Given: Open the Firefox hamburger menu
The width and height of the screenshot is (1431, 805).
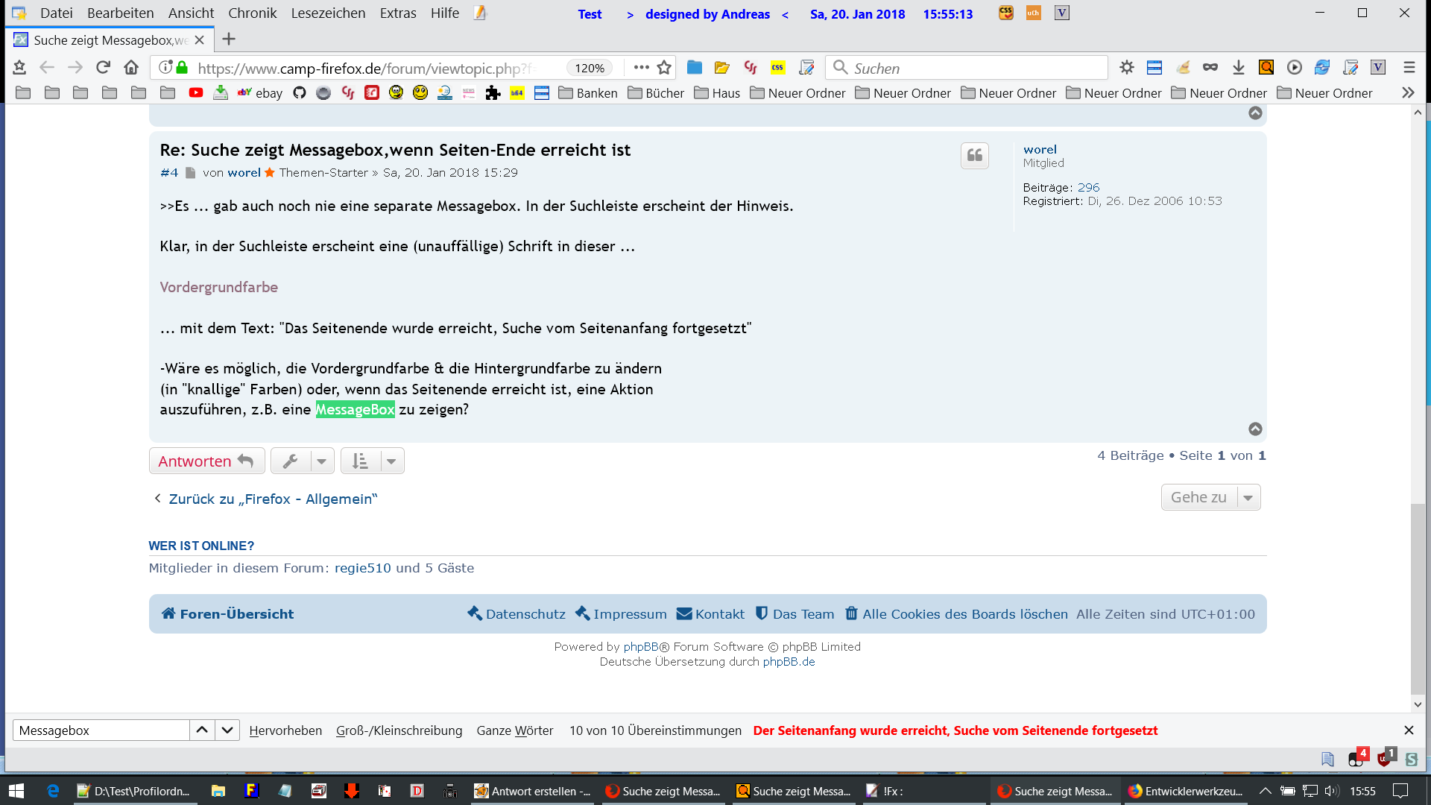Looking at the screenshot, I should tap(1409, 68).
